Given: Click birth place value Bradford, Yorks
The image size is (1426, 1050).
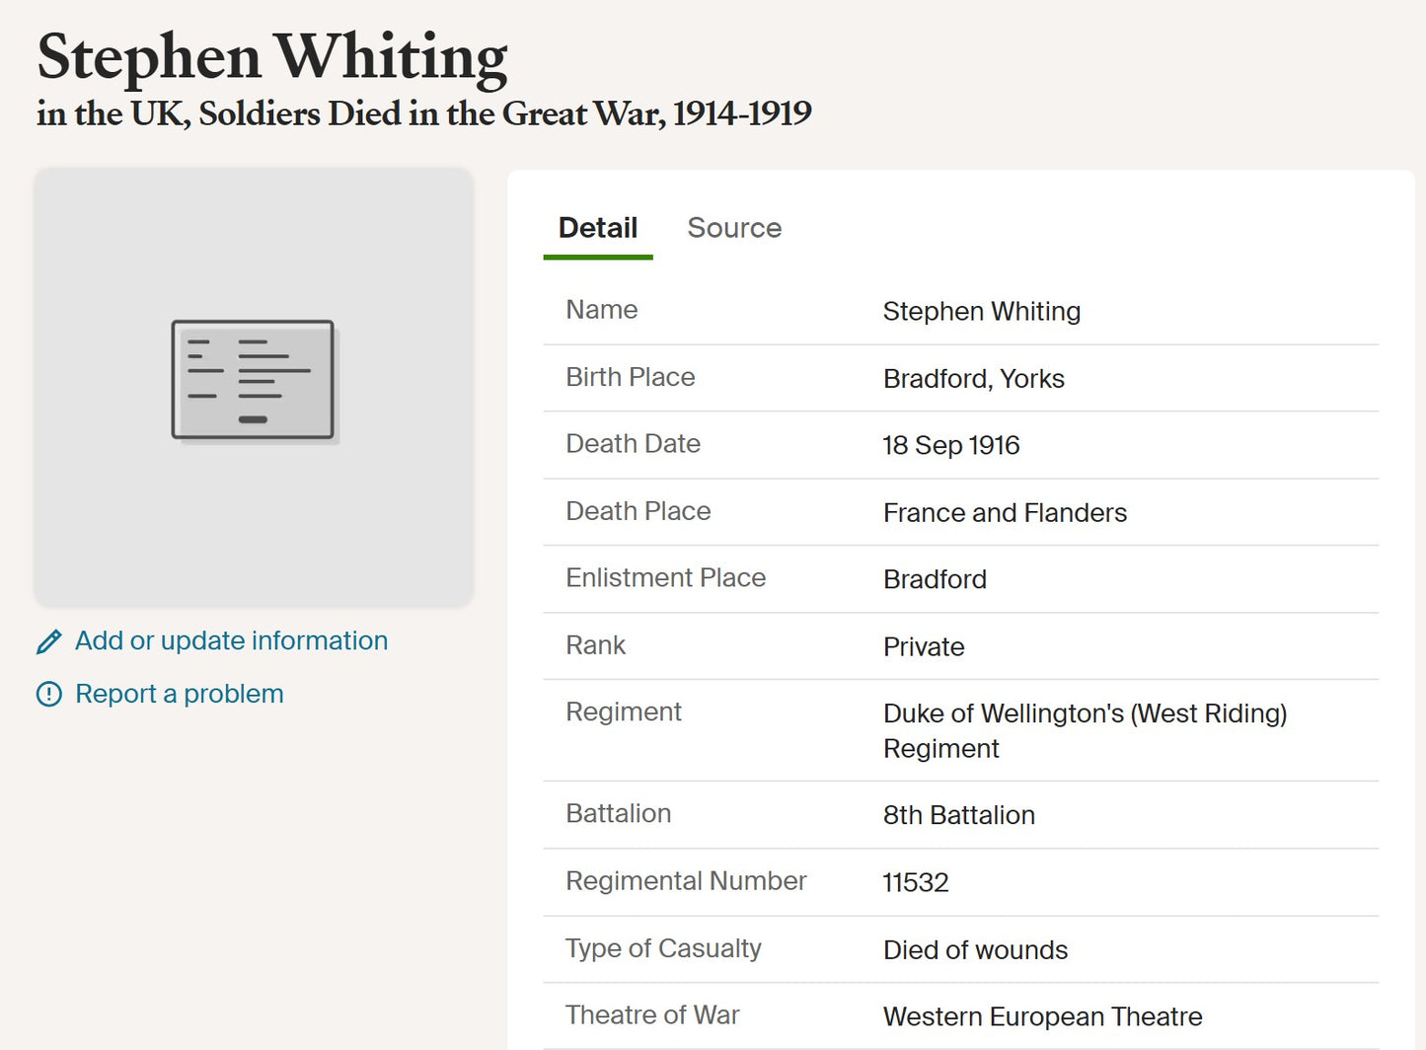Looking at the screenshot, I should (973, 379).
